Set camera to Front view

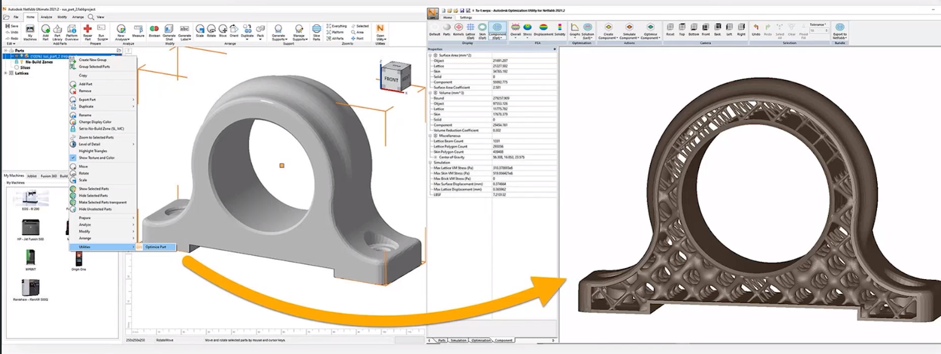pyautogui.click(x=705, y=30)
